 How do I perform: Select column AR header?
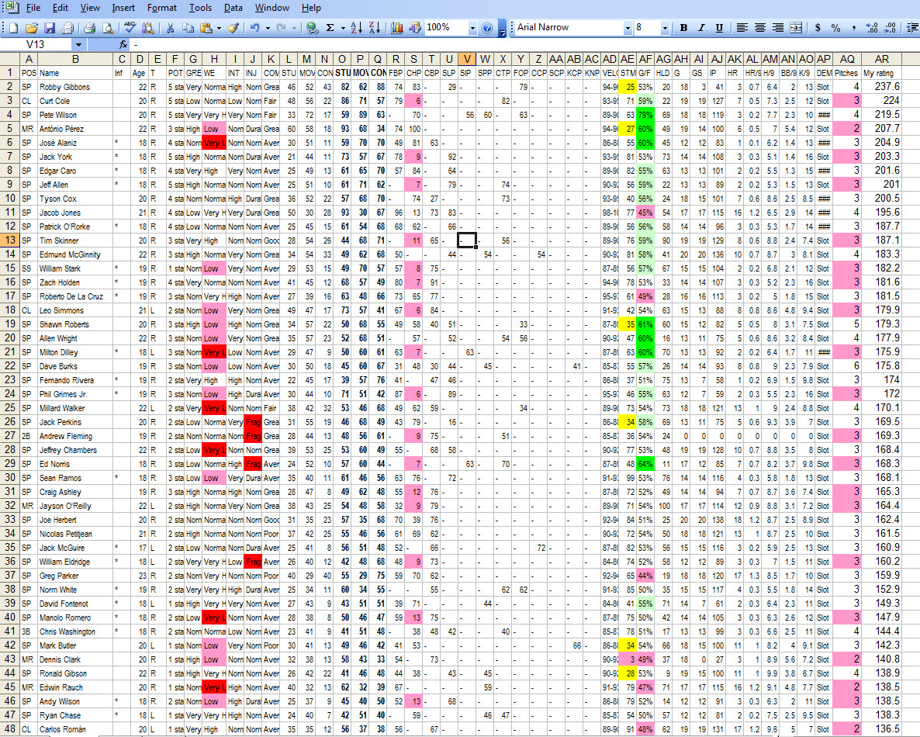pos(881,59)
